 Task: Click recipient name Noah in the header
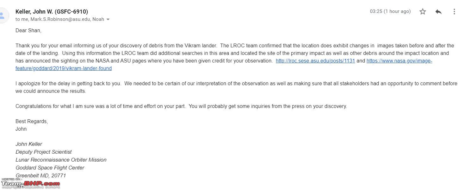pos(98,19)
